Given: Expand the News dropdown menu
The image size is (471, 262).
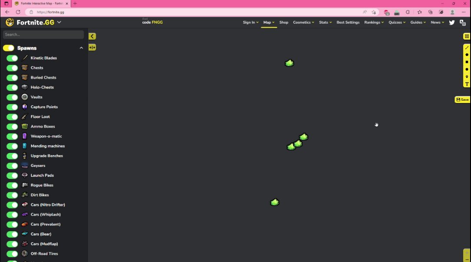Looking at the screenshot, I should click(437, 23).
